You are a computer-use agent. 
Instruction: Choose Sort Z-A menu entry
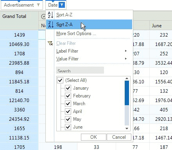point(89,25)
